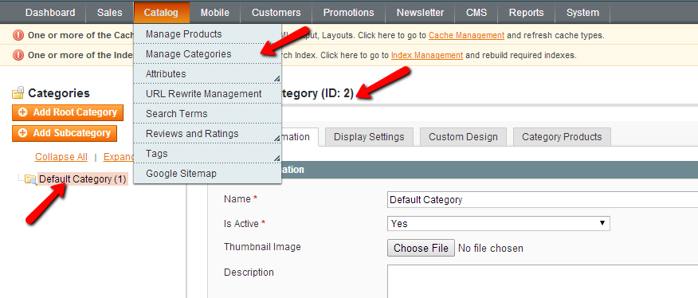
Task: Click the index warning error icon
Action: pyautogui.click(x=18, y=55)
